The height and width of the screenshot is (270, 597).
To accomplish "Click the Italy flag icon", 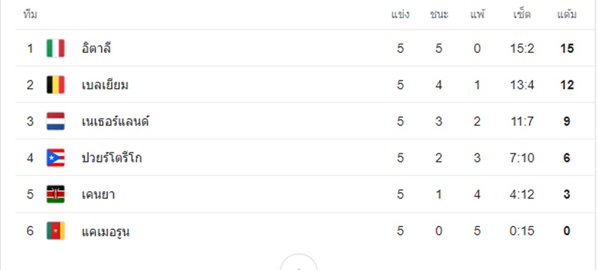I will coord(56,48).
